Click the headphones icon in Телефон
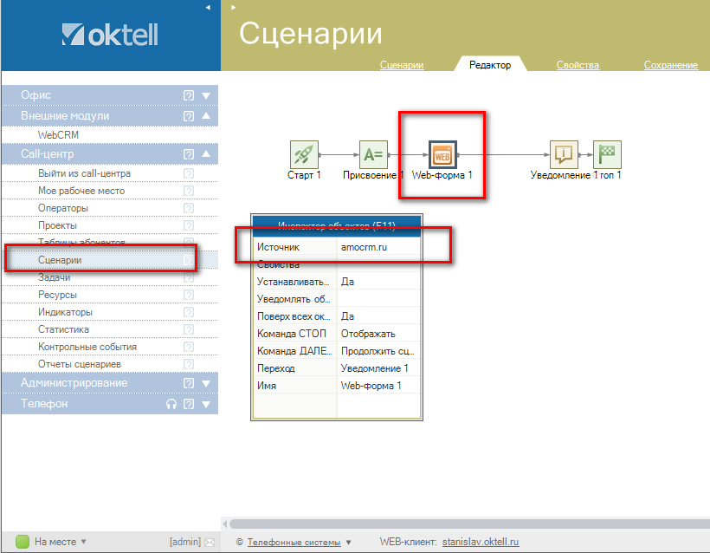The width and height of the screenshot is (710, 553). 171,404
